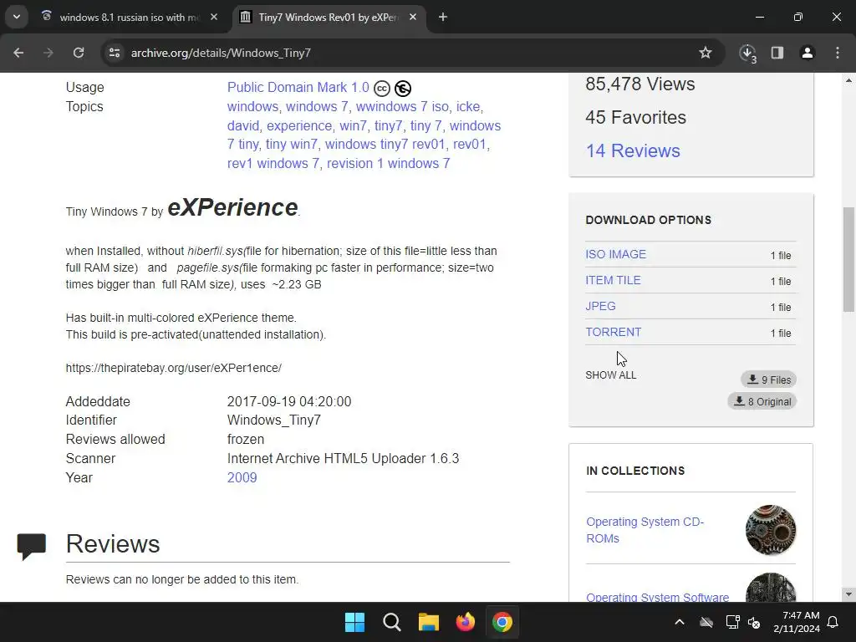Open the 'windows' topic link
This screenshot has width=856, height=642.
click(x=252, y=106)
